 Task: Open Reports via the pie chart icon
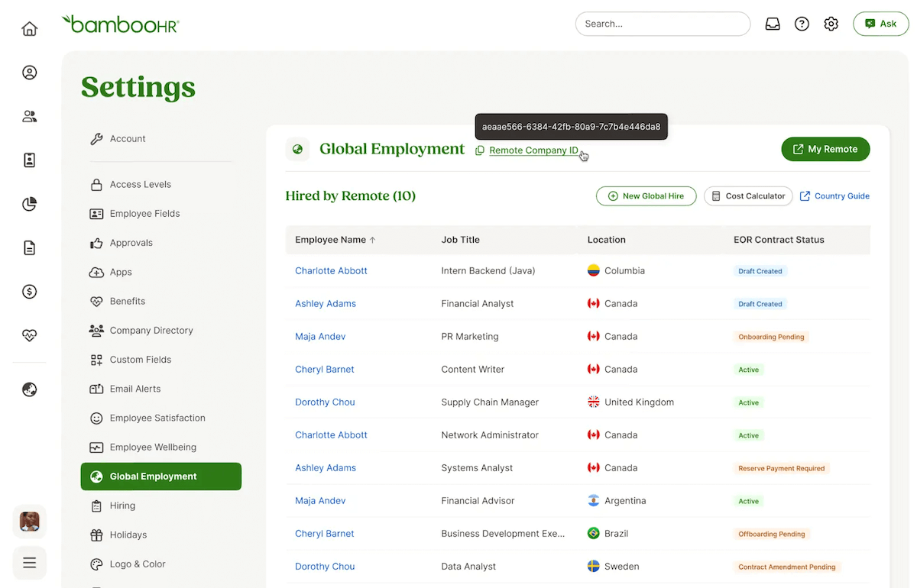pos(29,204)
